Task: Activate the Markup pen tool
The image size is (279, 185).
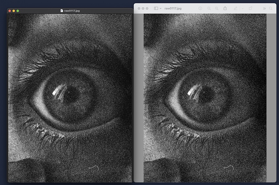Action: pos(235,8)
